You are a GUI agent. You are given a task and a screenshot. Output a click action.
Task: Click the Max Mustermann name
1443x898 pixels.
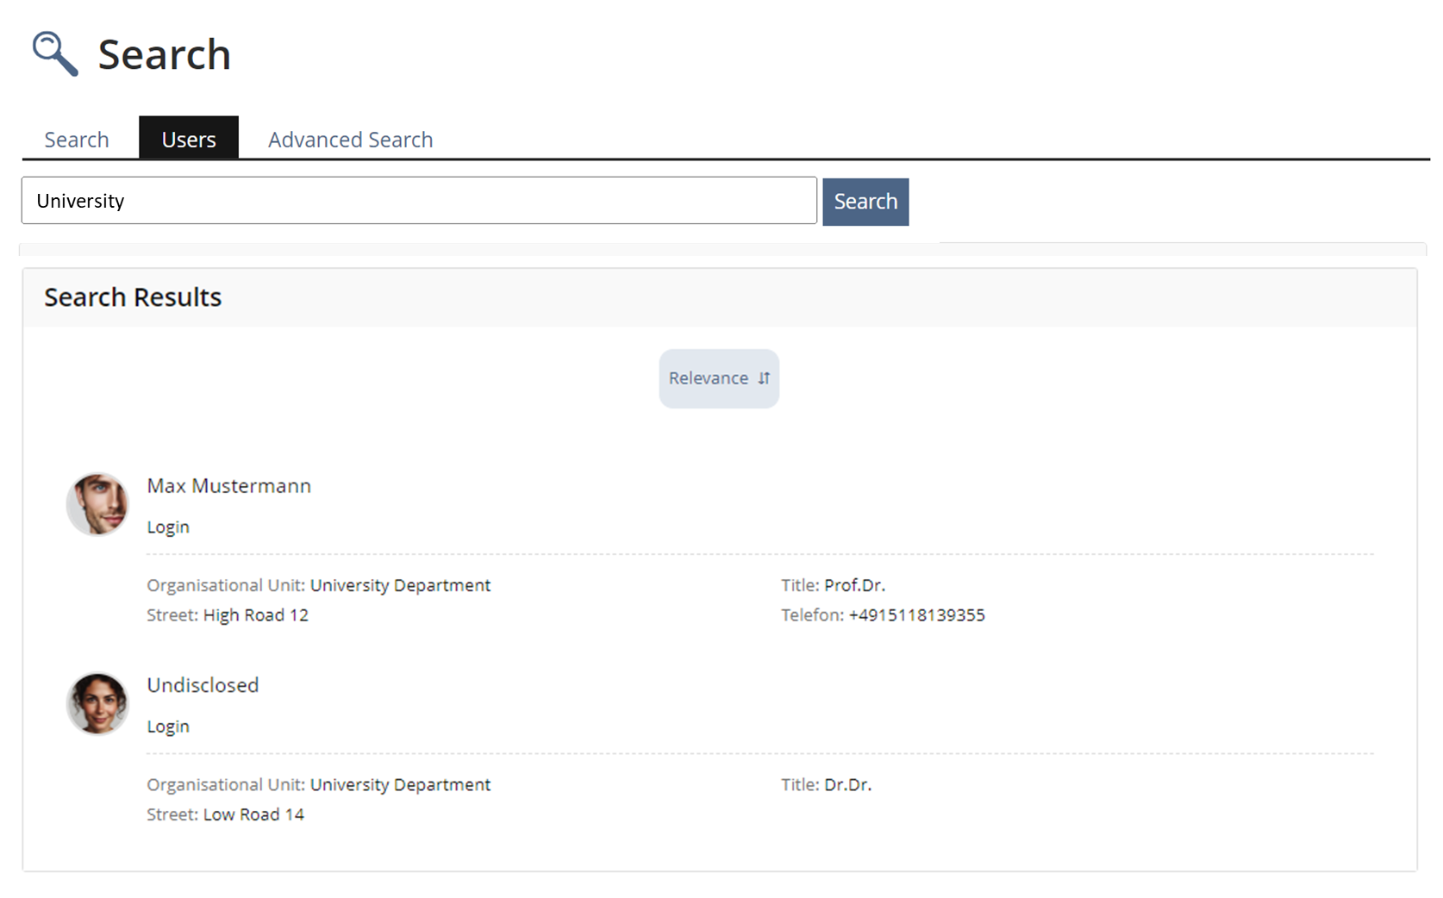click(x=228, y=486)
